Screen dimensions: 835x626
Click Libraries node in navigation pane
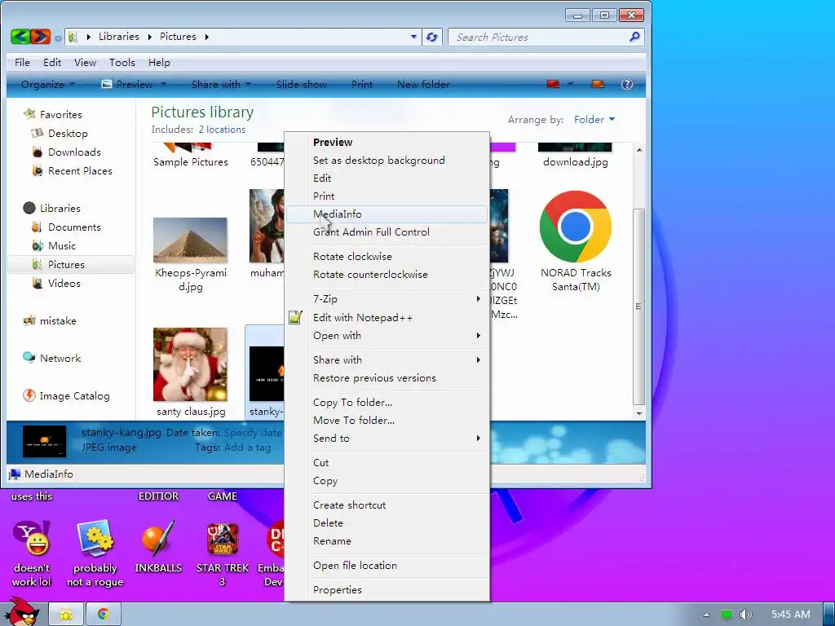60,208
